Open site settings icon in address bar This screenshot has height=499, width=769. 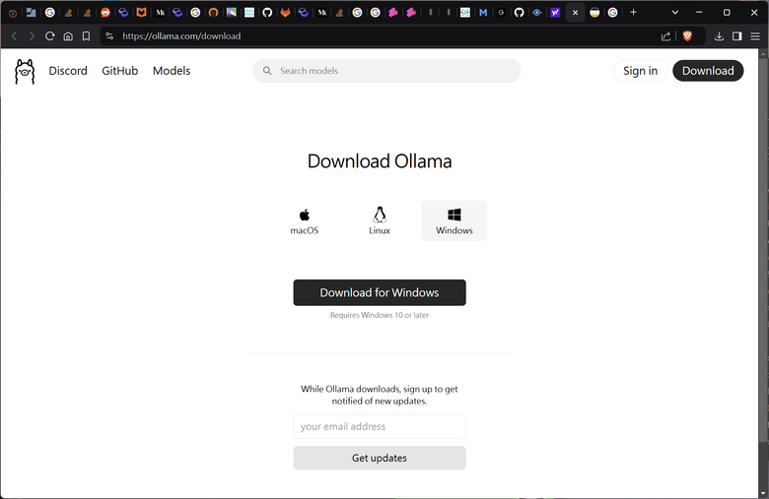tap(109, 36)
